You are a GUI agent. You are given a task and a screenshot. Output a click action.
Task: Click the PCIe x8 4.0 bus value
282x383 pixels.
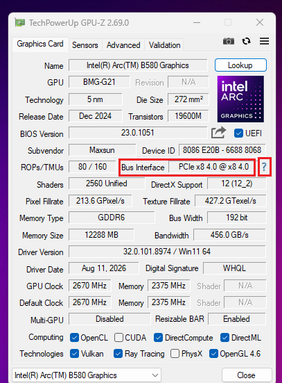pos(211,167)
